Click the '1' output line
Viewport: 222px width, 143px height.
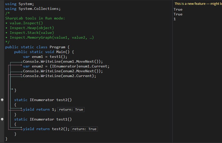point(175,19)
